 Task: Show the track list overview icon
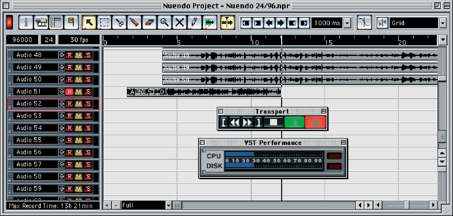click(56, 23)
